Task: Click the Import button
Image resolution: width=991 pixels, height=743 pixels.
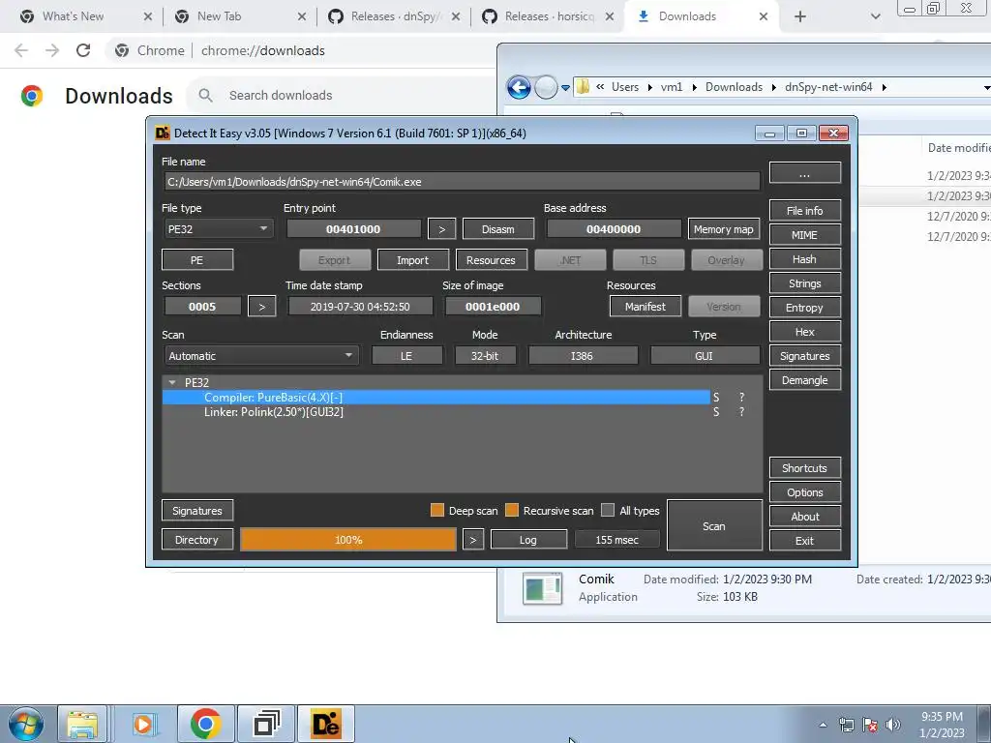Action: (412, 260)
